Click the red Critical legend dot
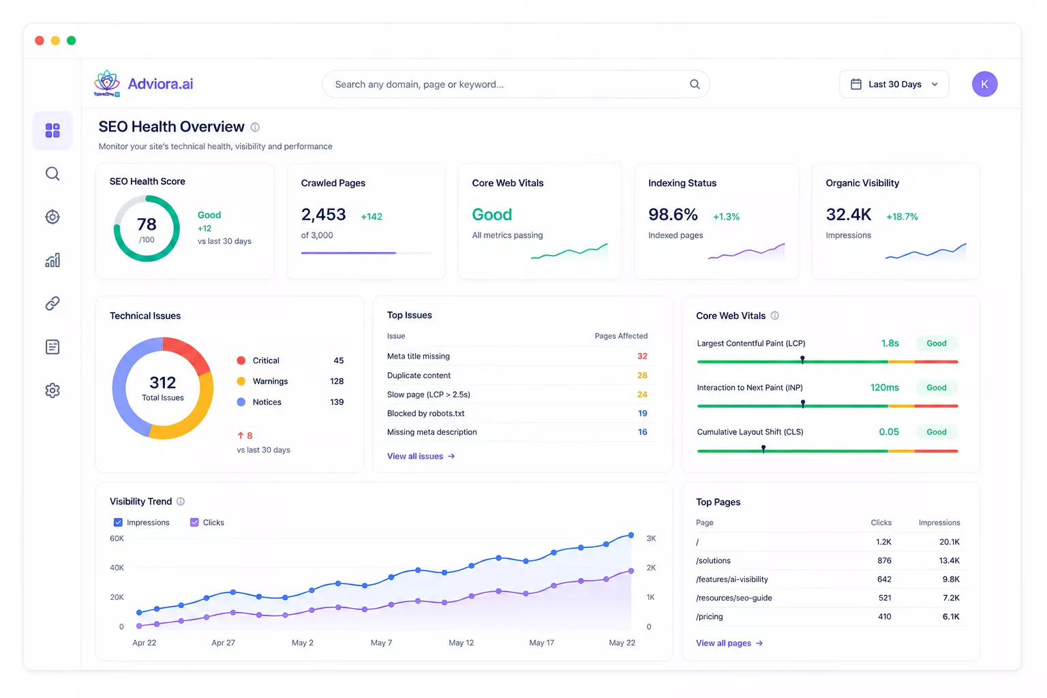 tap(241, 361)
